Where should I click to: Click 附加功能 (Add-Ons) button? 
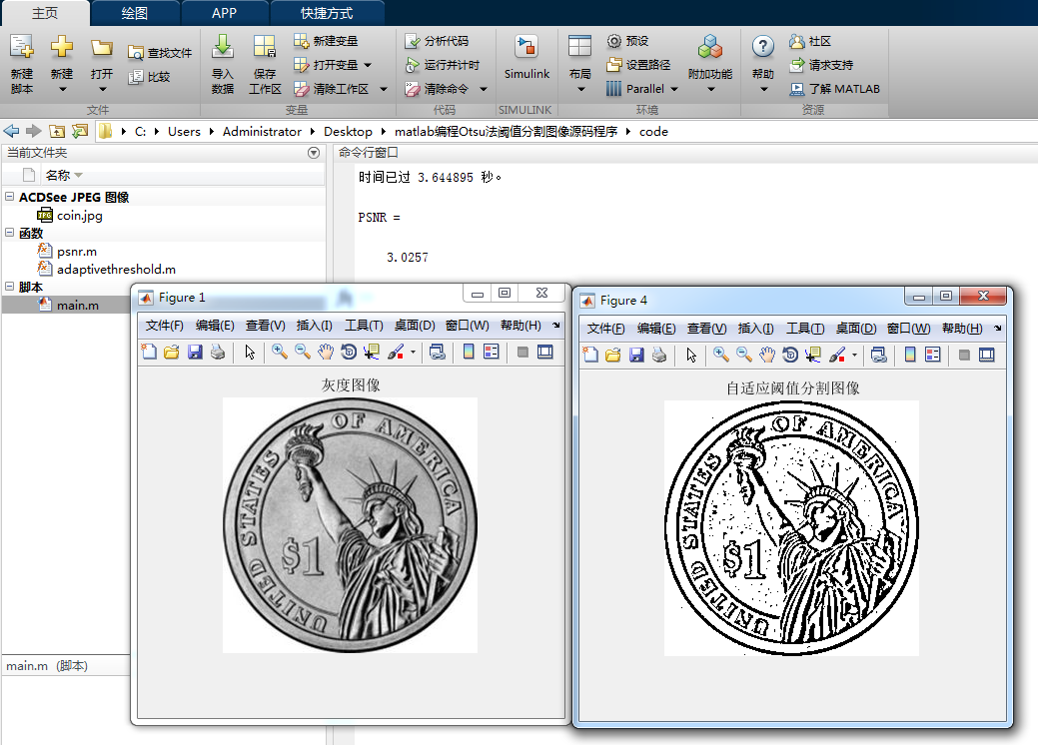(709, 64)
